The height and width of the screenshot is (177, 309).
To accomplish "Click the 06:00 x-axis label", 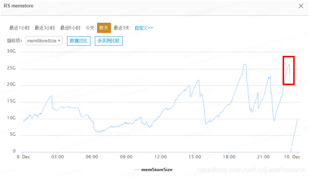I will click(x=92, y=157).
